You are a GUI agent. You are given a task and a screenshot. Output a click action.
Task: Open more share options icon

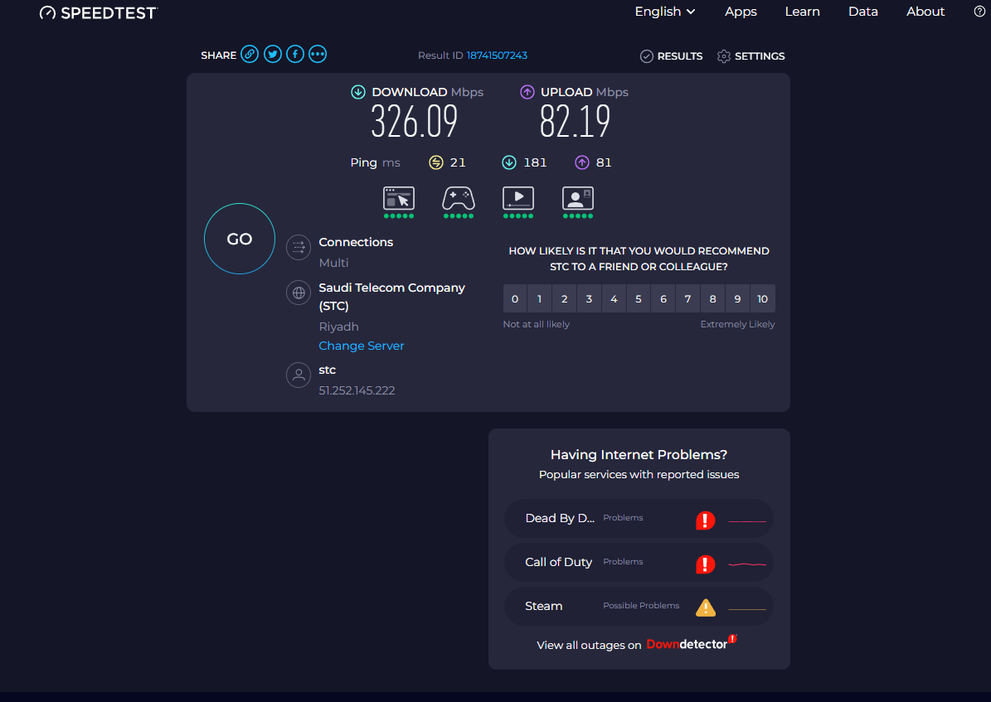[318, 55]
